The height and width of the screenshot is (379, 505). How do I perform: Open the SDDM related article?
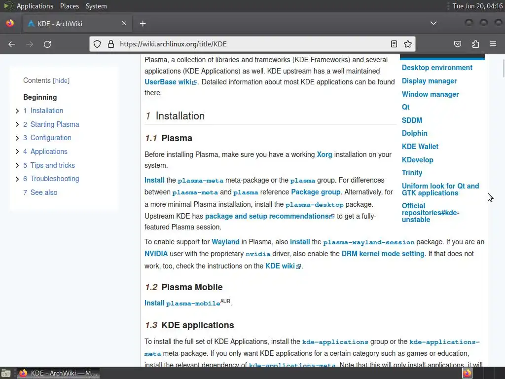click(412, 120)
